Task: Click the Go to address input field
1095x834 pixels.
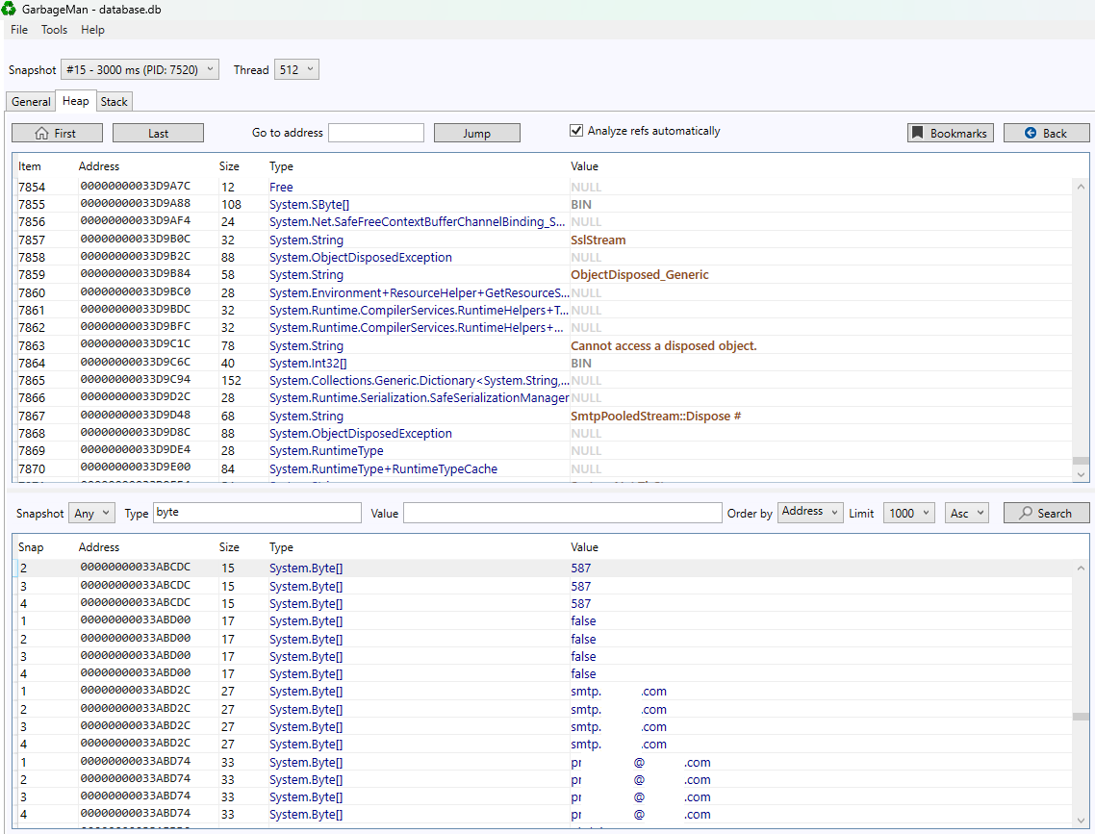Action: click(376, 133)
